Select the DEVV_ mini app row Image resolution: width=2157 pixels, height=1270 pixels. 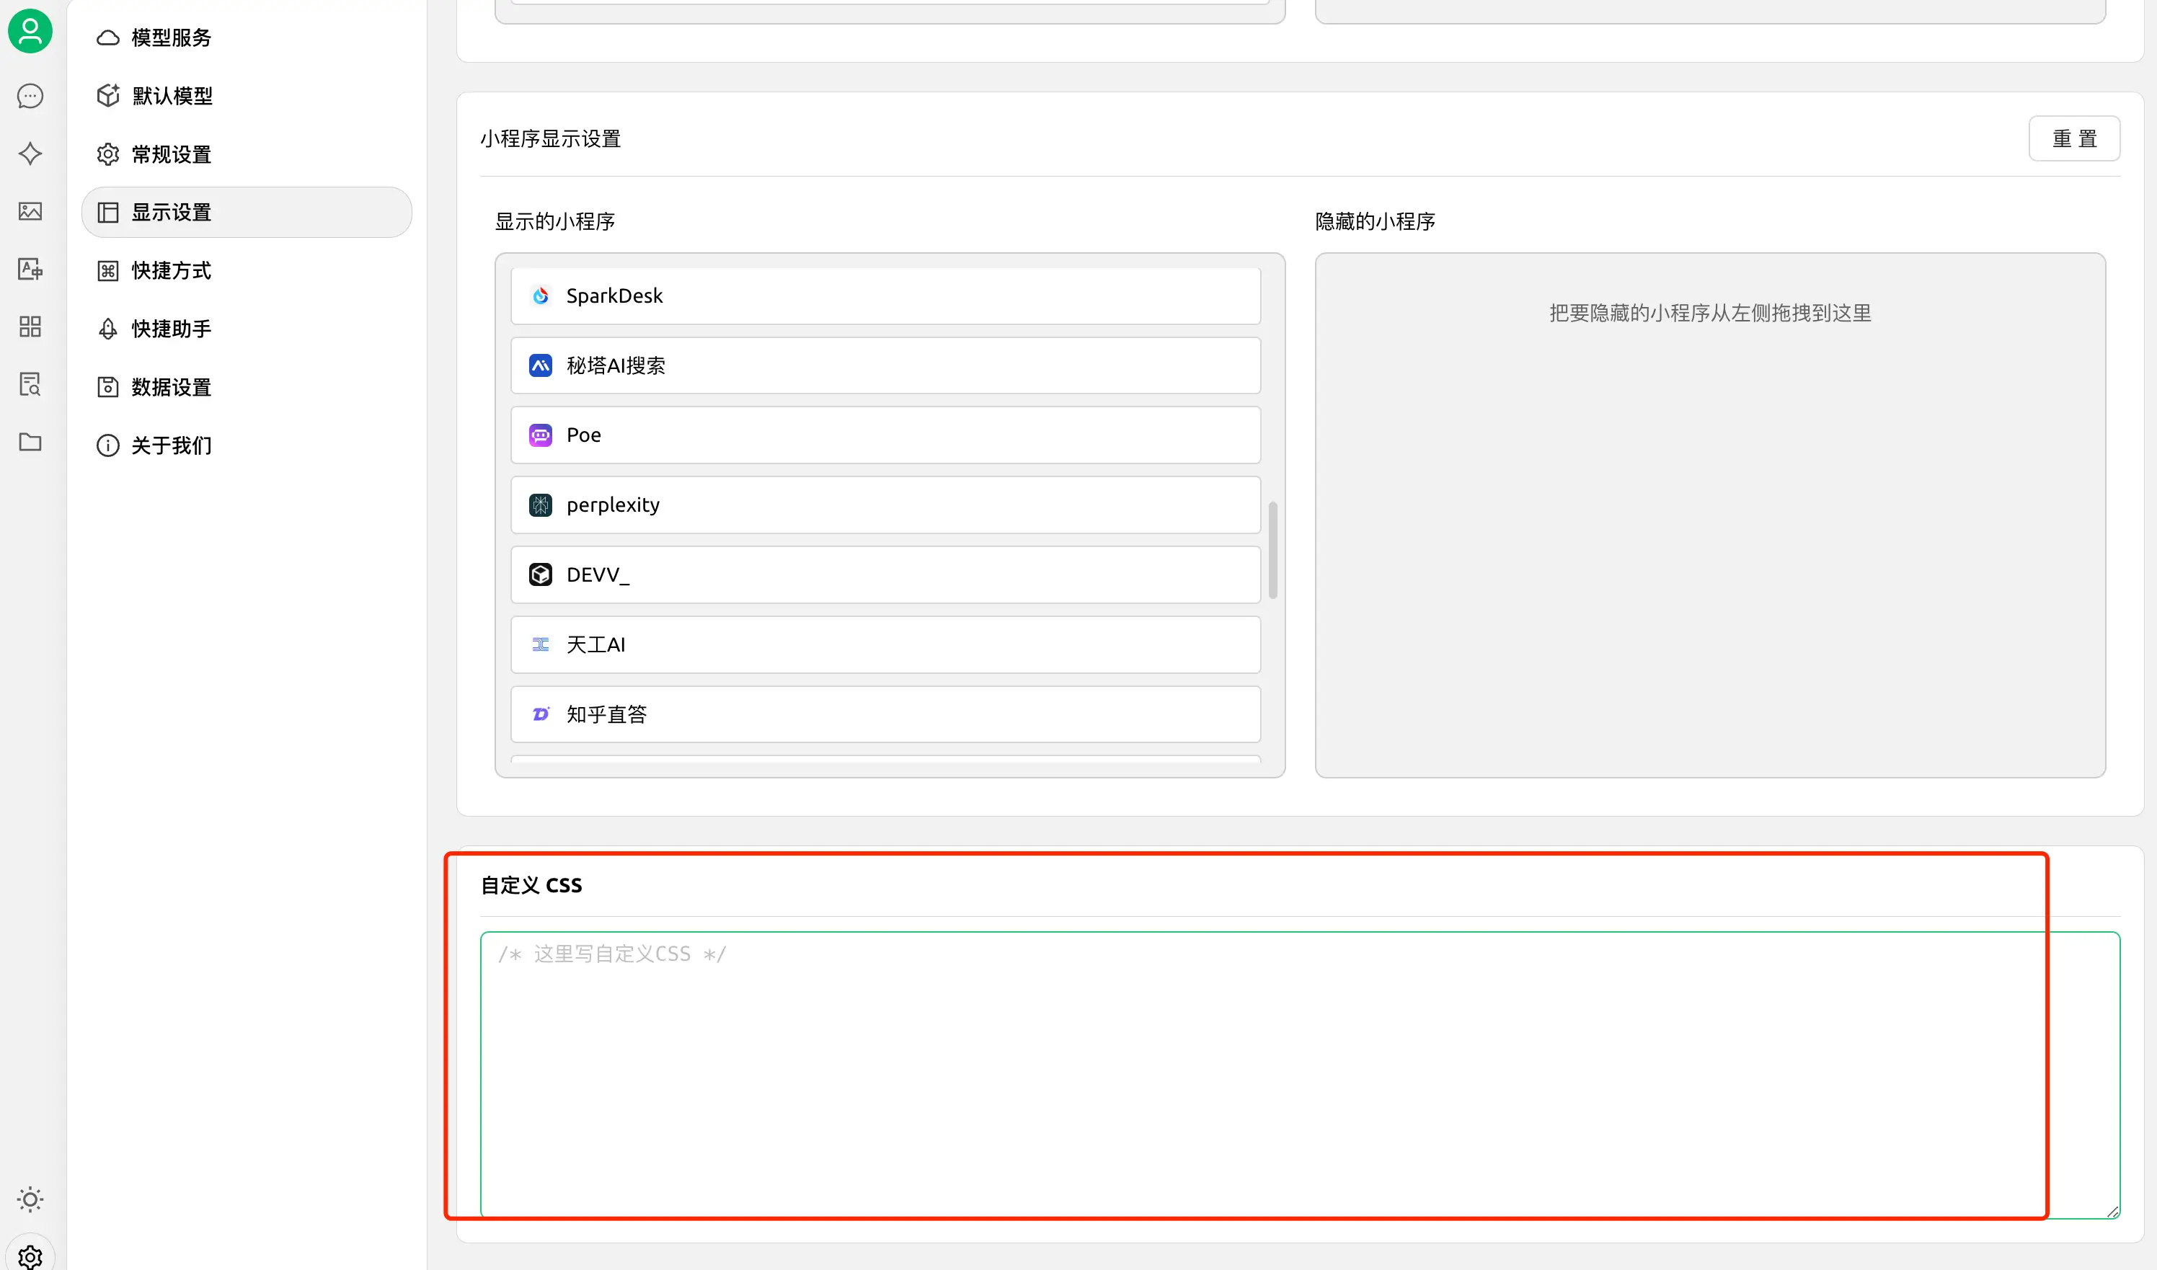[885, 574]
